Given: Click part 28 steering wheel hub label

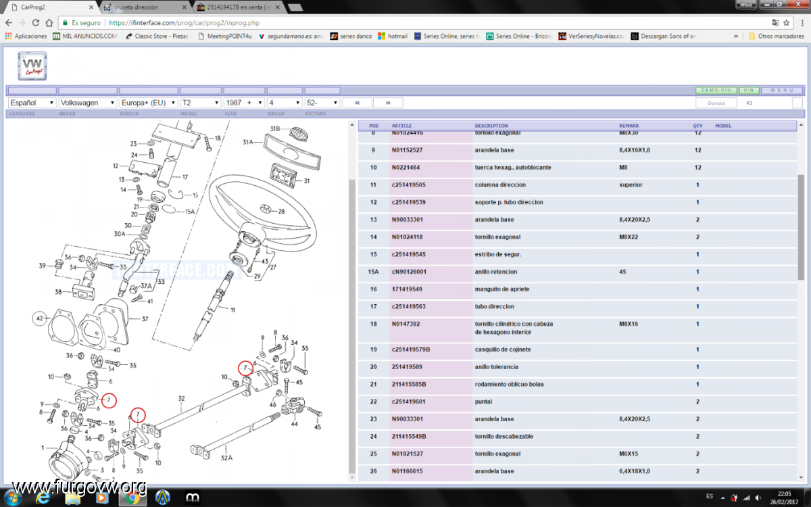Looking at the screenshot, I should 281,212.
